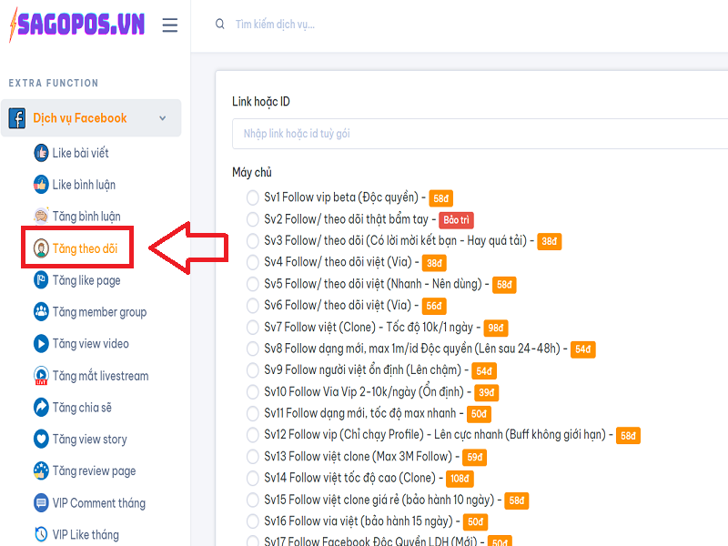Click the Like bình luận thumbs-up icon
This screenshot has height=546, width=728.
pos(41,185)
